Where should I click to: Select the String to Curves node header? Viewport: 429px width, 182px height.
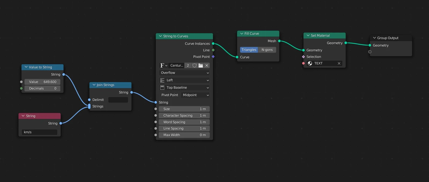click(x=184, y=36)
